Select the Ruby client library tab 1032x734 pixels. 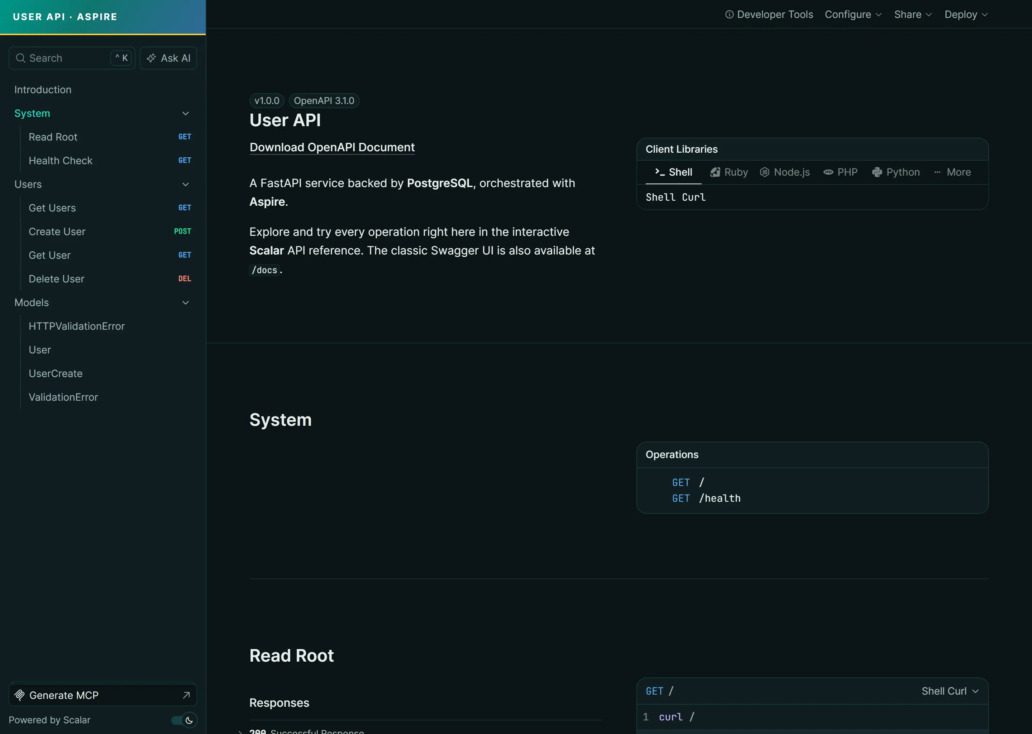[729, 172]
